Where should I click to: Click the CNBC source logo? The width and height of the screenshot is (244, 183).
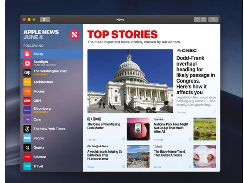tap(187, 51)
